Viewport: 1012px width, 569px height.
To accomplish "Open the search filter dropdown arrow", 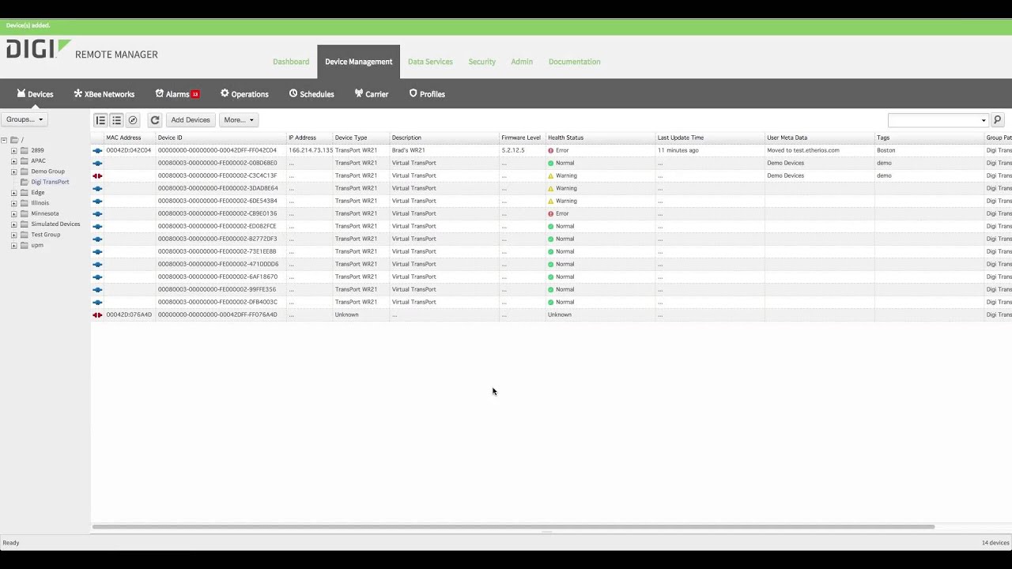I will point(984,121).
